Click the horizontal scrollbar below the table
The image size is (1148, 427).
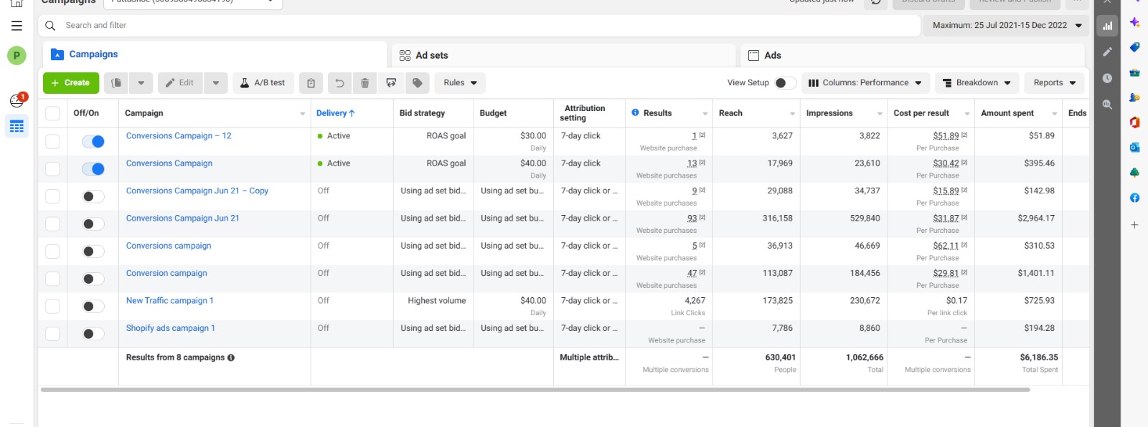point(535,390)
